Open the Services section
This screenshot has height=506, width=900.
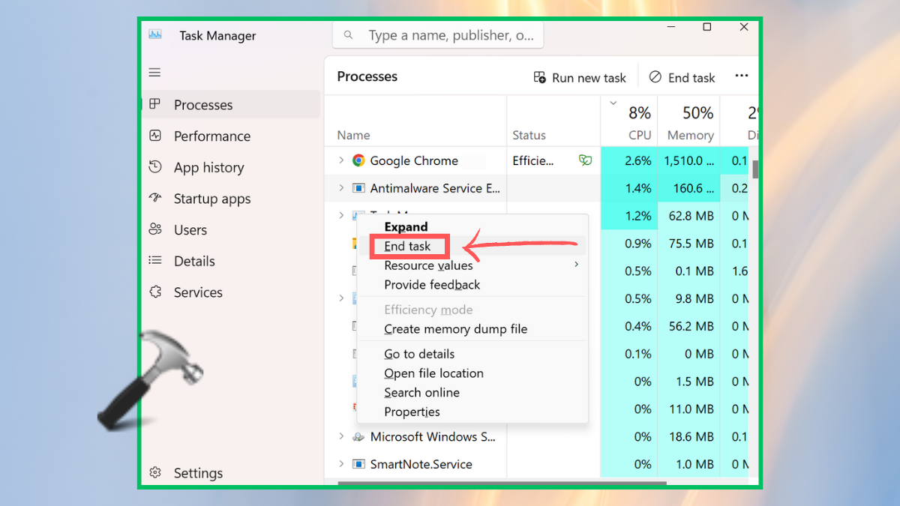coord(198,292)
